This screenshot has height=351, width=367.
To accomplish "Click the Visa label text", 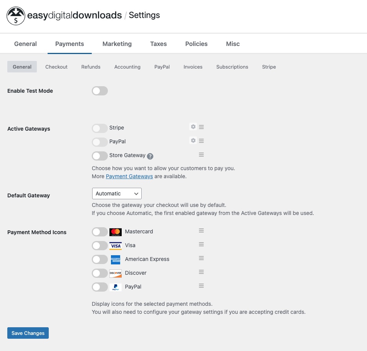I will (x=130, y=245).
